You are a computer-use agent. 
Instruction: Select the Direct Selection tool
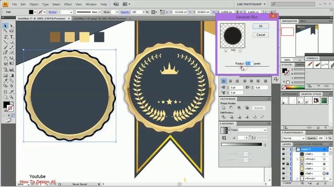click(x=11, y=26)
